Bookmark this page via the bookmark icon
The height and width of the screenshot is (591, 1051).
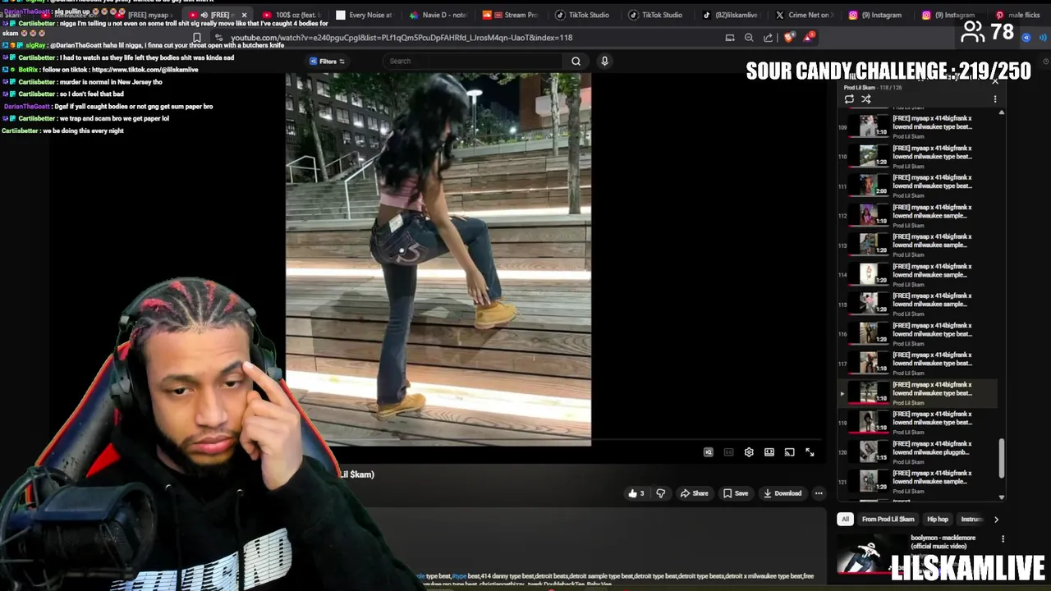[x=197, y=38]
